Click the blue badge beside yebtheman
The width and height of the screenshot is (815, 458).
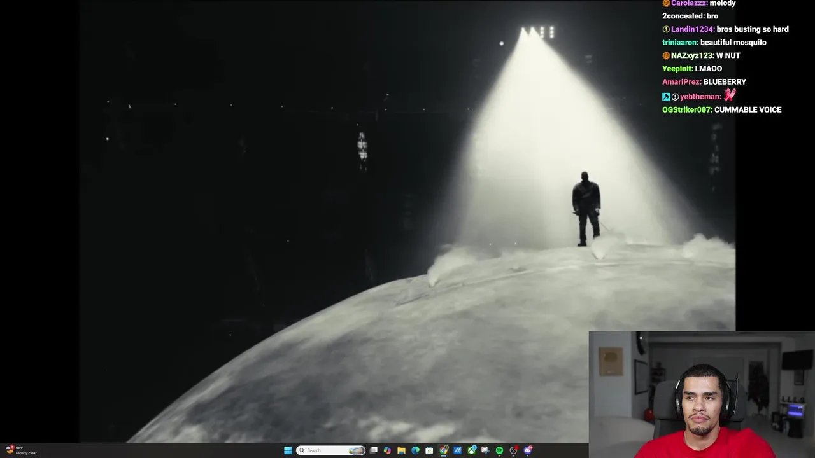(666, 97)
